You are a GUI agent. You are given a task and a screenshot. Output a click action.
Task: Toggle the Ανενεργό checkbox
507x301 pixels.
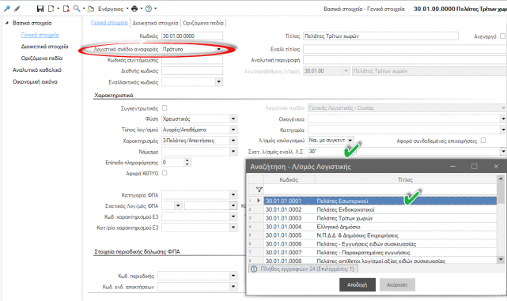(502, 36)
